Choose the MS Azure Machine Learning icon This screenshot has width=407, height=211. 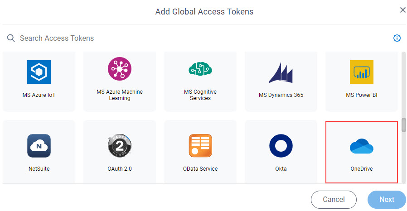[x=120, y=69]
